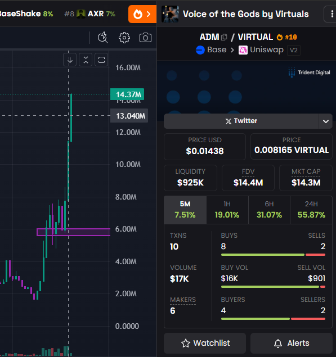Add token to Watchlist
The height and width of the screenshot is (357, 336).
[x=205, y=343]
